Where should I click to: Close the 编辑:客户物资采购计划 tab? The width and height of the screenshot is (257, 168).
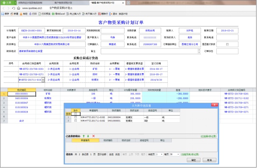123,3
